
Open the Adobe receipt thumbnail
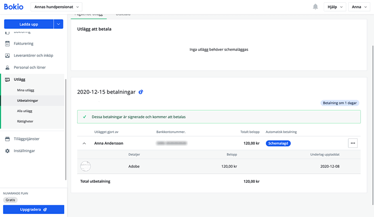tap(85, 166)
